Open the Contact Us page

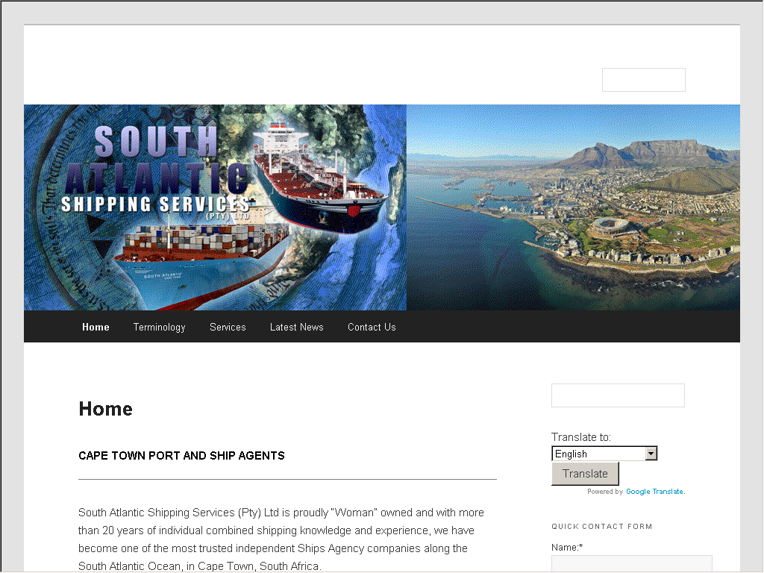372,327
